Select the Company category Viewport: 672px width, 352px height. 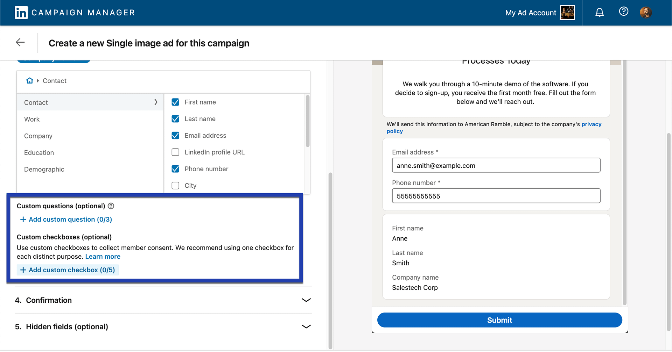click(x=90, y=136)
